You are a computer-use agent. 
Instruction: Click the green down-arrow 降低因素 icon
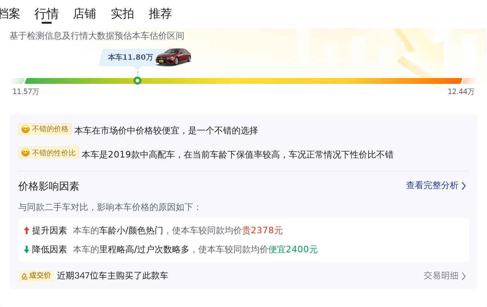click(x=26, y=249)
